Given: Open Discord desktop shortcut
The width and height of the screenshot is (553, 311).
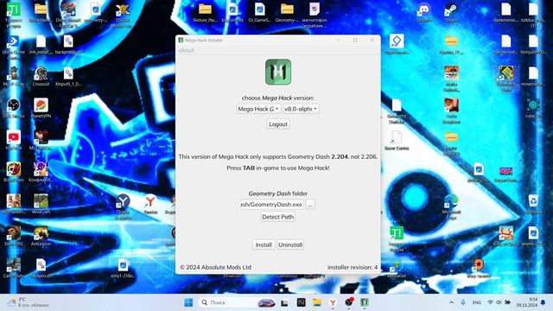Looking at the screenshot, I should click(x=423, y=13).
